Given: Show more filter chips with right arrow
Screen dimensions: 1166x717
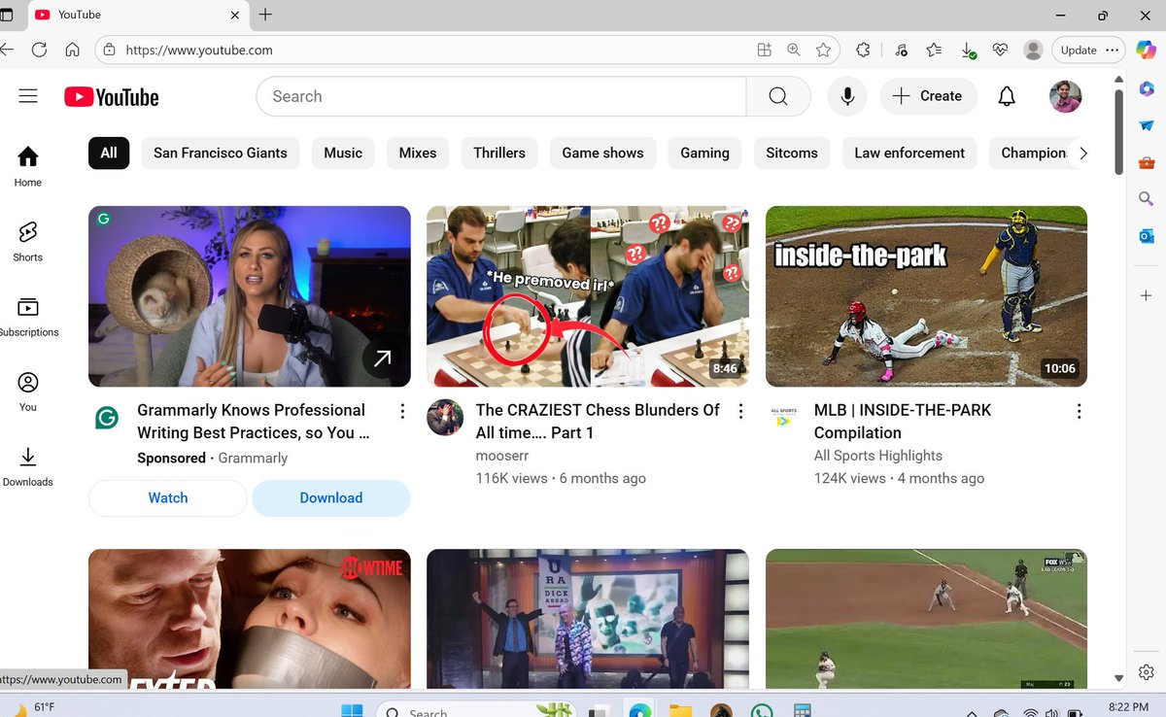Looking at the screenshot, I should click(1083, 153).
